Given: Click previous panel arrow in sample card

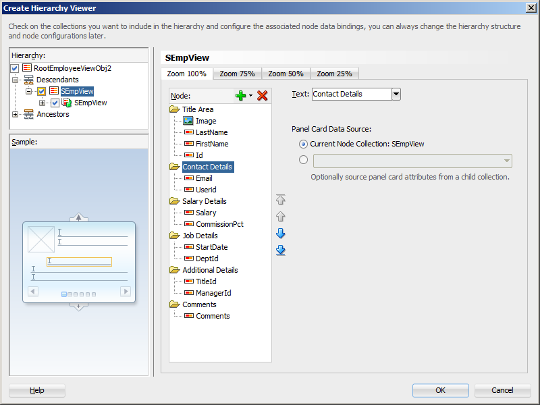Looking at the screenshot, I should tap(32, 292).
